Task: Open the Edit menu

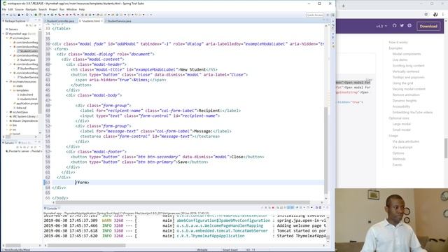Action: tap(10, 9)
